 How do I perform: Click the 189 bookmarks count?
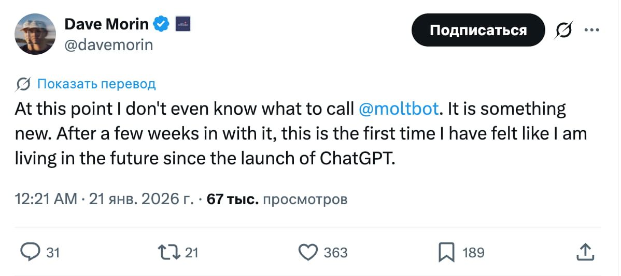473,253
